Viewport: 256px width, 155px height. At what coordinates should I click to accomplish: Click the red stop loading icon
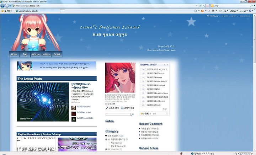[208, 6]
